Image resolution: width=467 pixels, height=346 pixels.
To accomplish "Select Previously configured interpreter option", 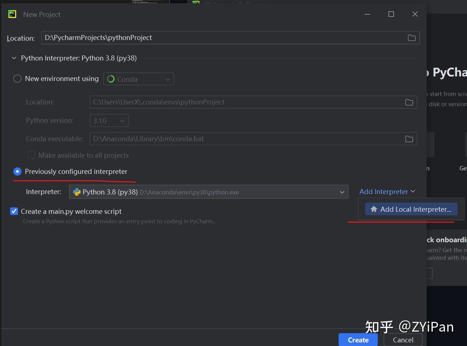I will pos(17,171).
